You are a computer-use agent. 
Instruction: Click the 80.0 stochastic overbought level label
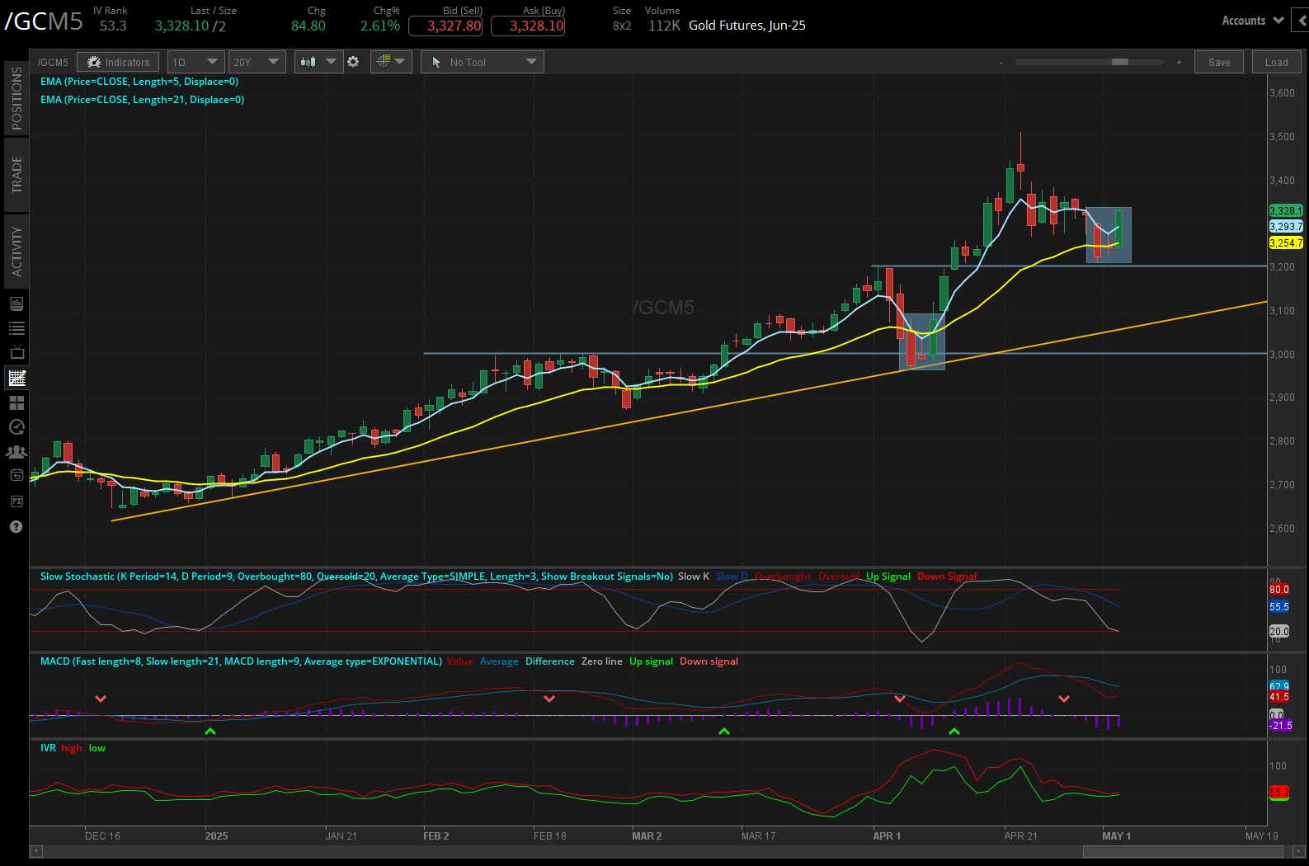1279,589
